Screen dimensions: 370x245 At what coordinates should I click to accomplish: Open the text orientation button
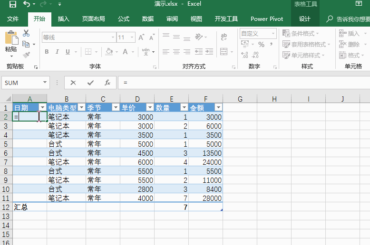pos(199,37)
